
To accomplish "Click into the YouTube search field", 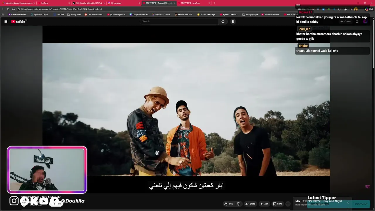I will click(179, 21).
